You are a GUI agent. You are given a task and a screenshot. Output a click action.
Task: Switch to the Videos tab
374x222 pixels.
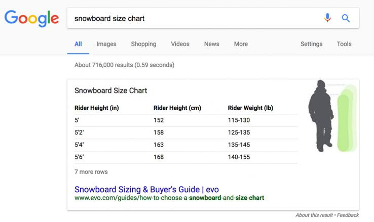click(x=180, y=44)
